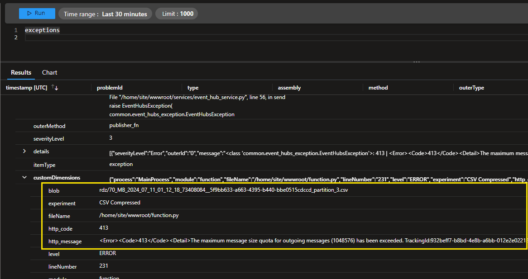Select the http_code value 413
The height and width of the screenshot is (279, 528).
tap(104, 228)
